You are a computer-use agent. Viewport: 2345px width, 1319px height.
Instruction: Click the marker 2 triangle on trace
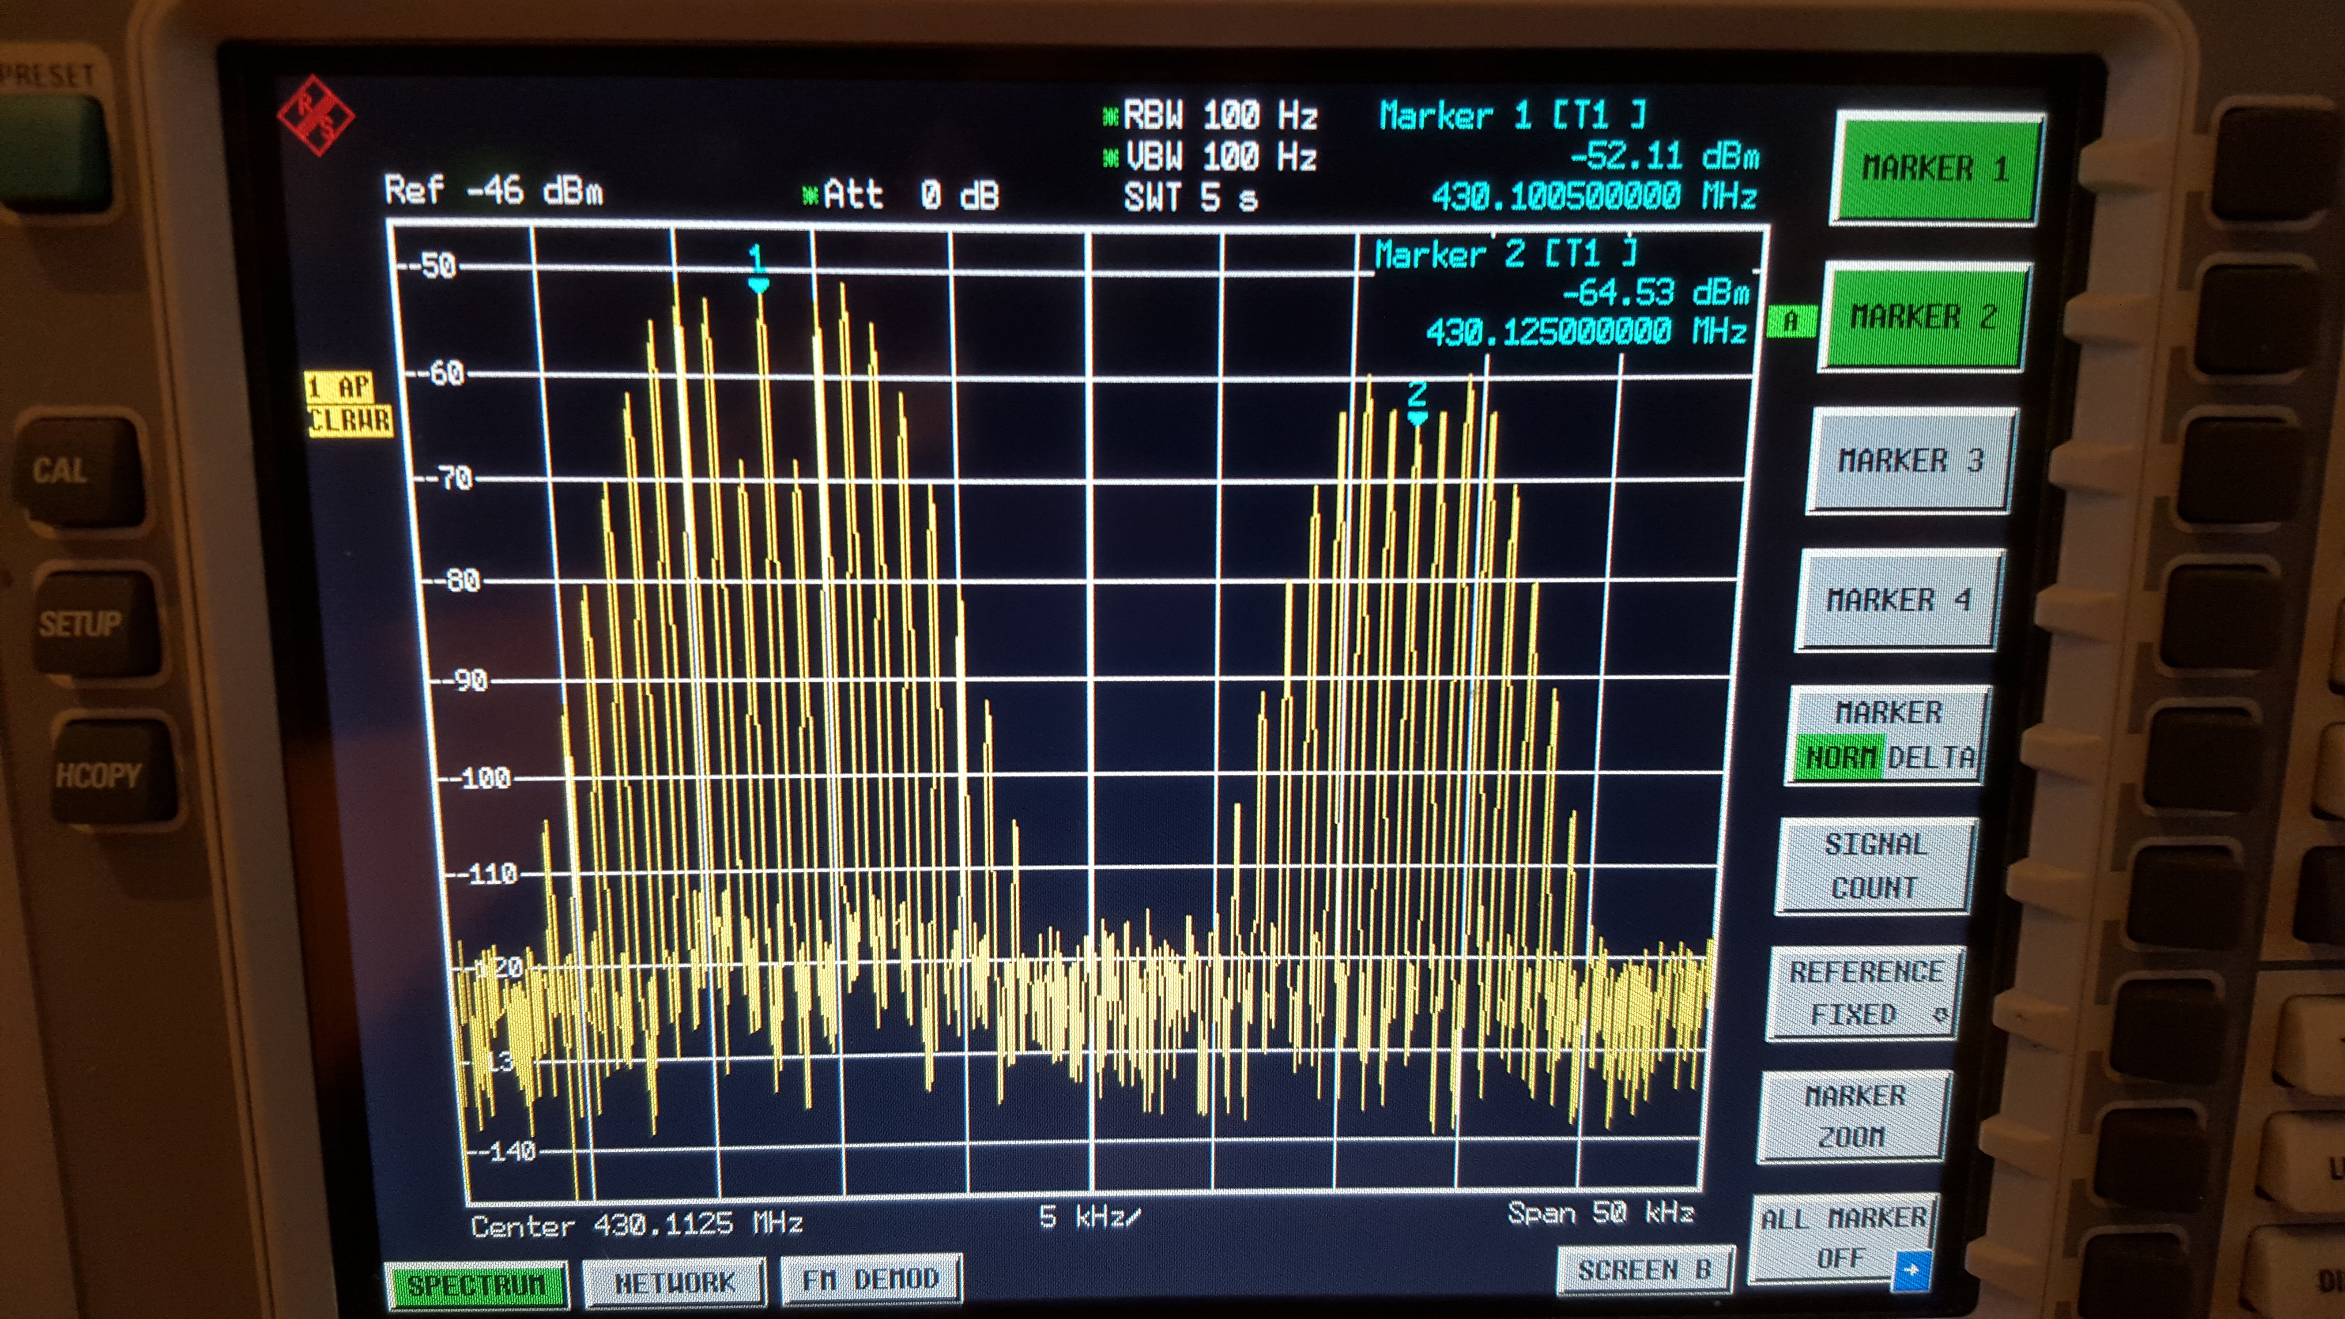point(1418,418)
